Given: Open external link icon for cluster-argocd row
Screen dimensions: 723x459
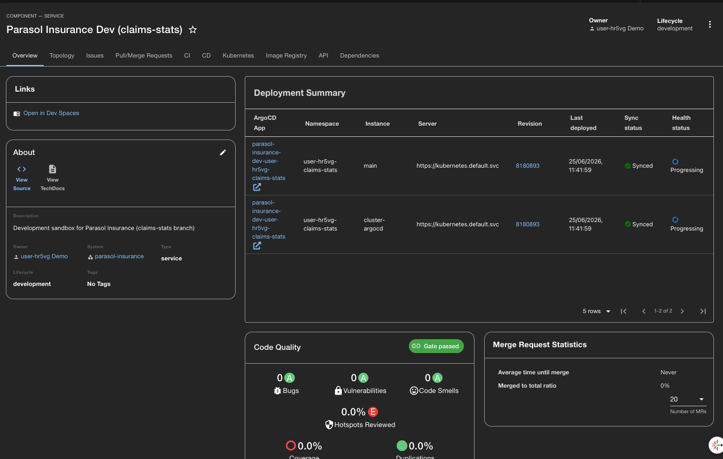Looking at the screenshot, I should pyautogui.click(x=257, y=246).
